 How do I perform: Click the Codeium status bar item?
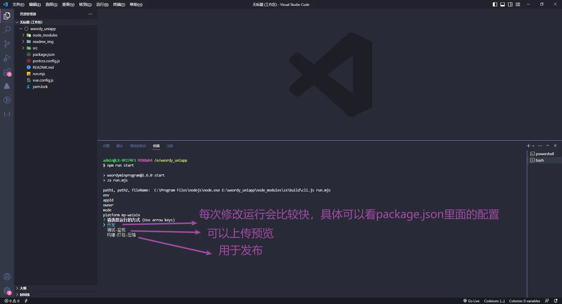click(494, 301)
